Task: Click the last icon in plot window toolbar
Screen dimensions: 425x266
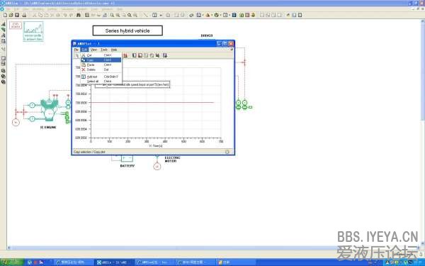Action: tap(165, 55)
